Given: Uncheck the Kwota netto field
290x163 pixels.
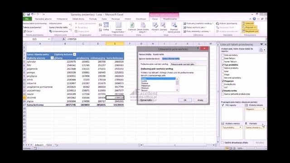Looking at the screenshot, I should point(222,91).
